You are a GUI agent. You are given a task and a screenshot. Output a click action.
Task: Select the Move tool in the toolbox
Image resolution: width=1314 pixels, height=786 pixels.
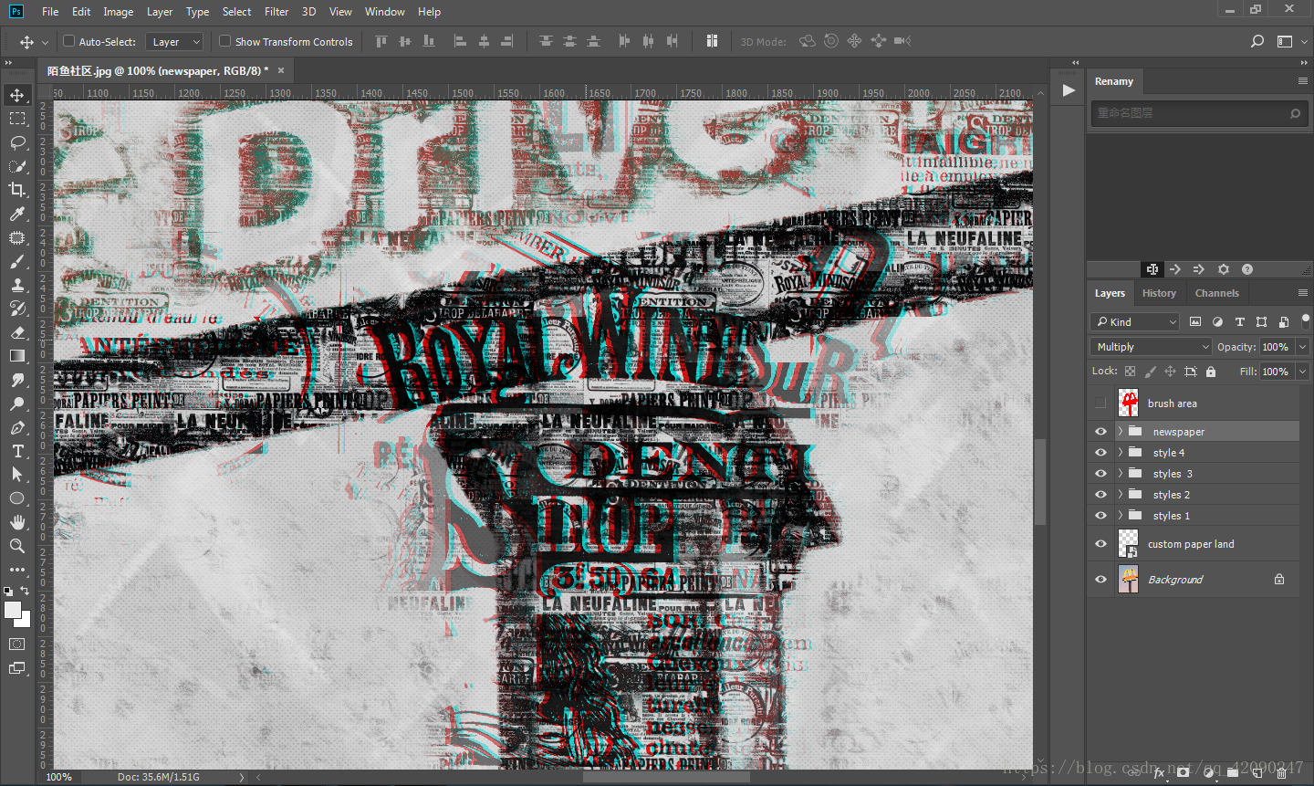[17, 95]
